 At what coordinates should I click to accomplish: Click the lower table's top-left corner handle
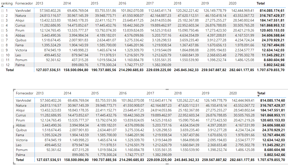pos(14,90)
